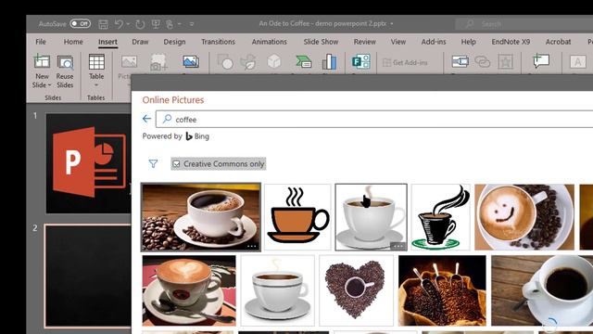The image size is (593, 334).
Task: Open more options on the coffee-beans photo
Action: [251, 246]
